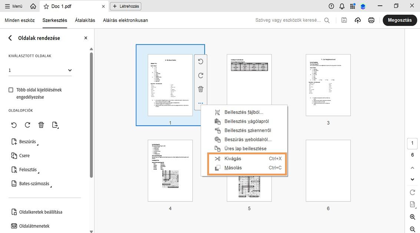Star the Doc 1.pdf tab
Screen dimensions: 420x233
click(x=46, y=6)
